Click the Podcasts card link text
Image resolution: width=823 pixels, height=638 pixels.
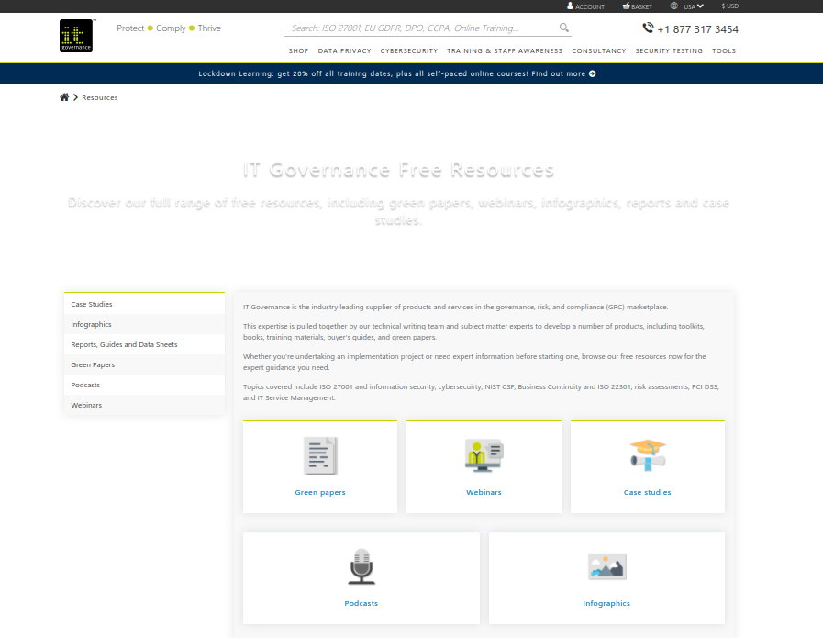(361, 604)
